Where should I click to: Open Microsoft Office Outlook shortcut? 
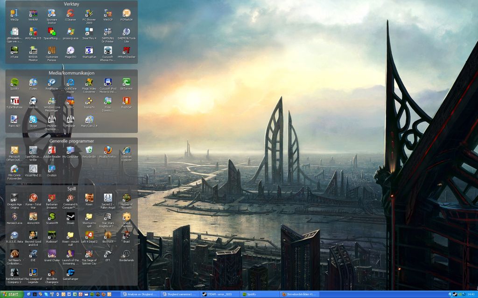pos(14,154)
